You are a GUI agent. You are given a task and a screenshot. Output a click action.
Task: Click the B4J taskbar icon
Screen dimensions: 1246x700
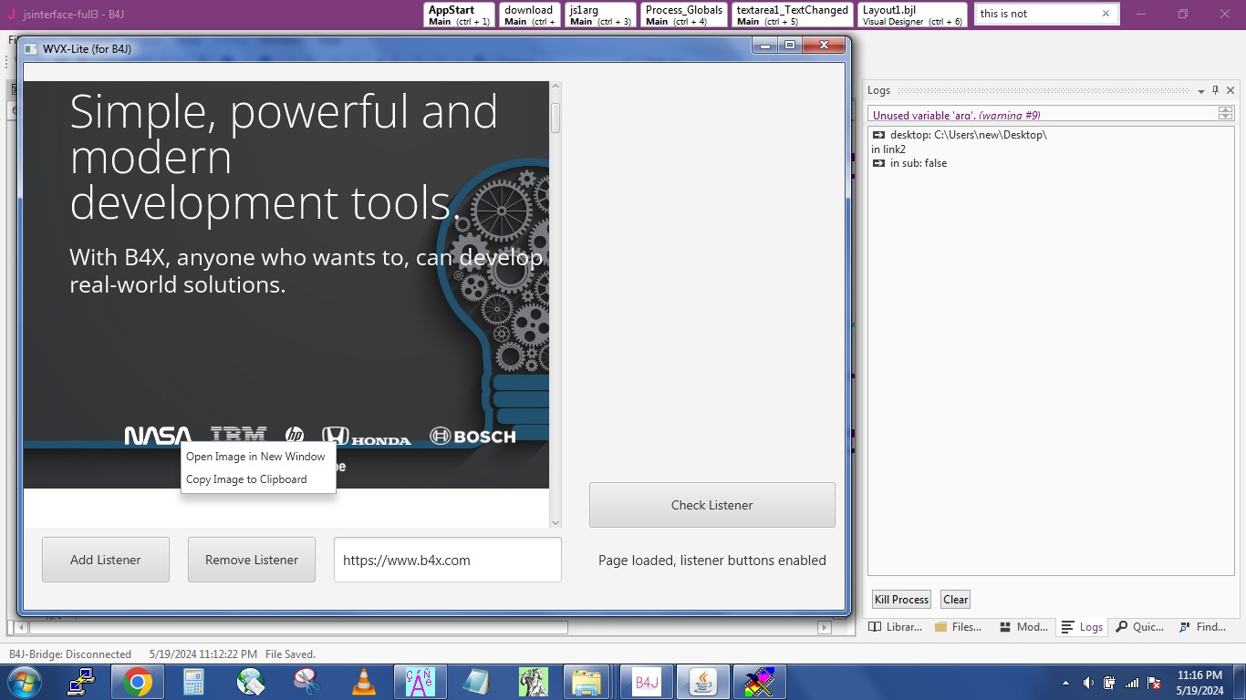tap(647, 682)
